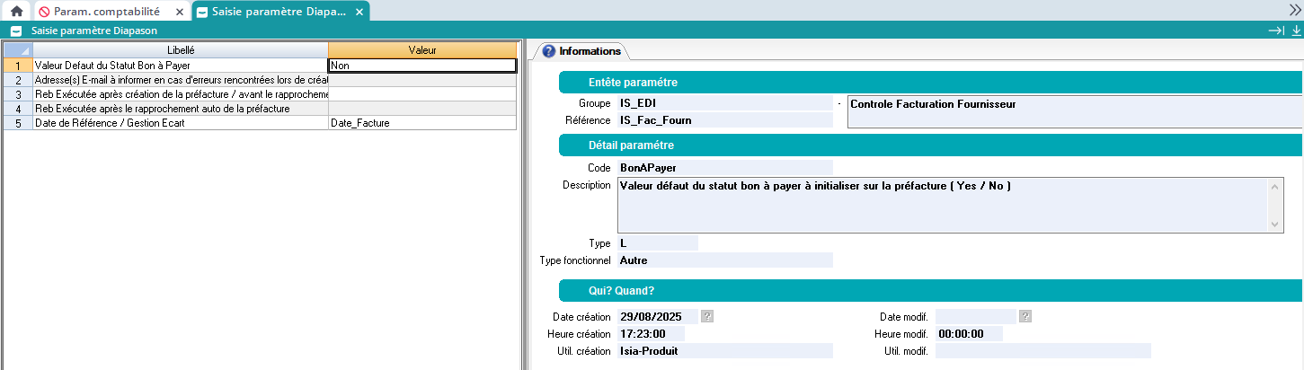The height and width of the screenshot is (370, 1304).
Task: Edit the Valeur cell containing Non
Action: pos(422,66)
